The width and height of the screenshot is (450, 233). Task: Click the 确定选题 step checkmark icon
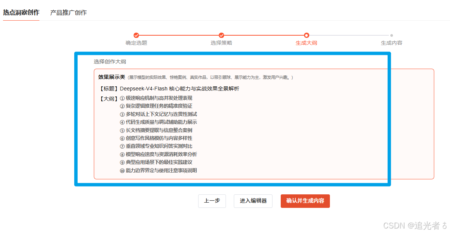coord(136,35)
